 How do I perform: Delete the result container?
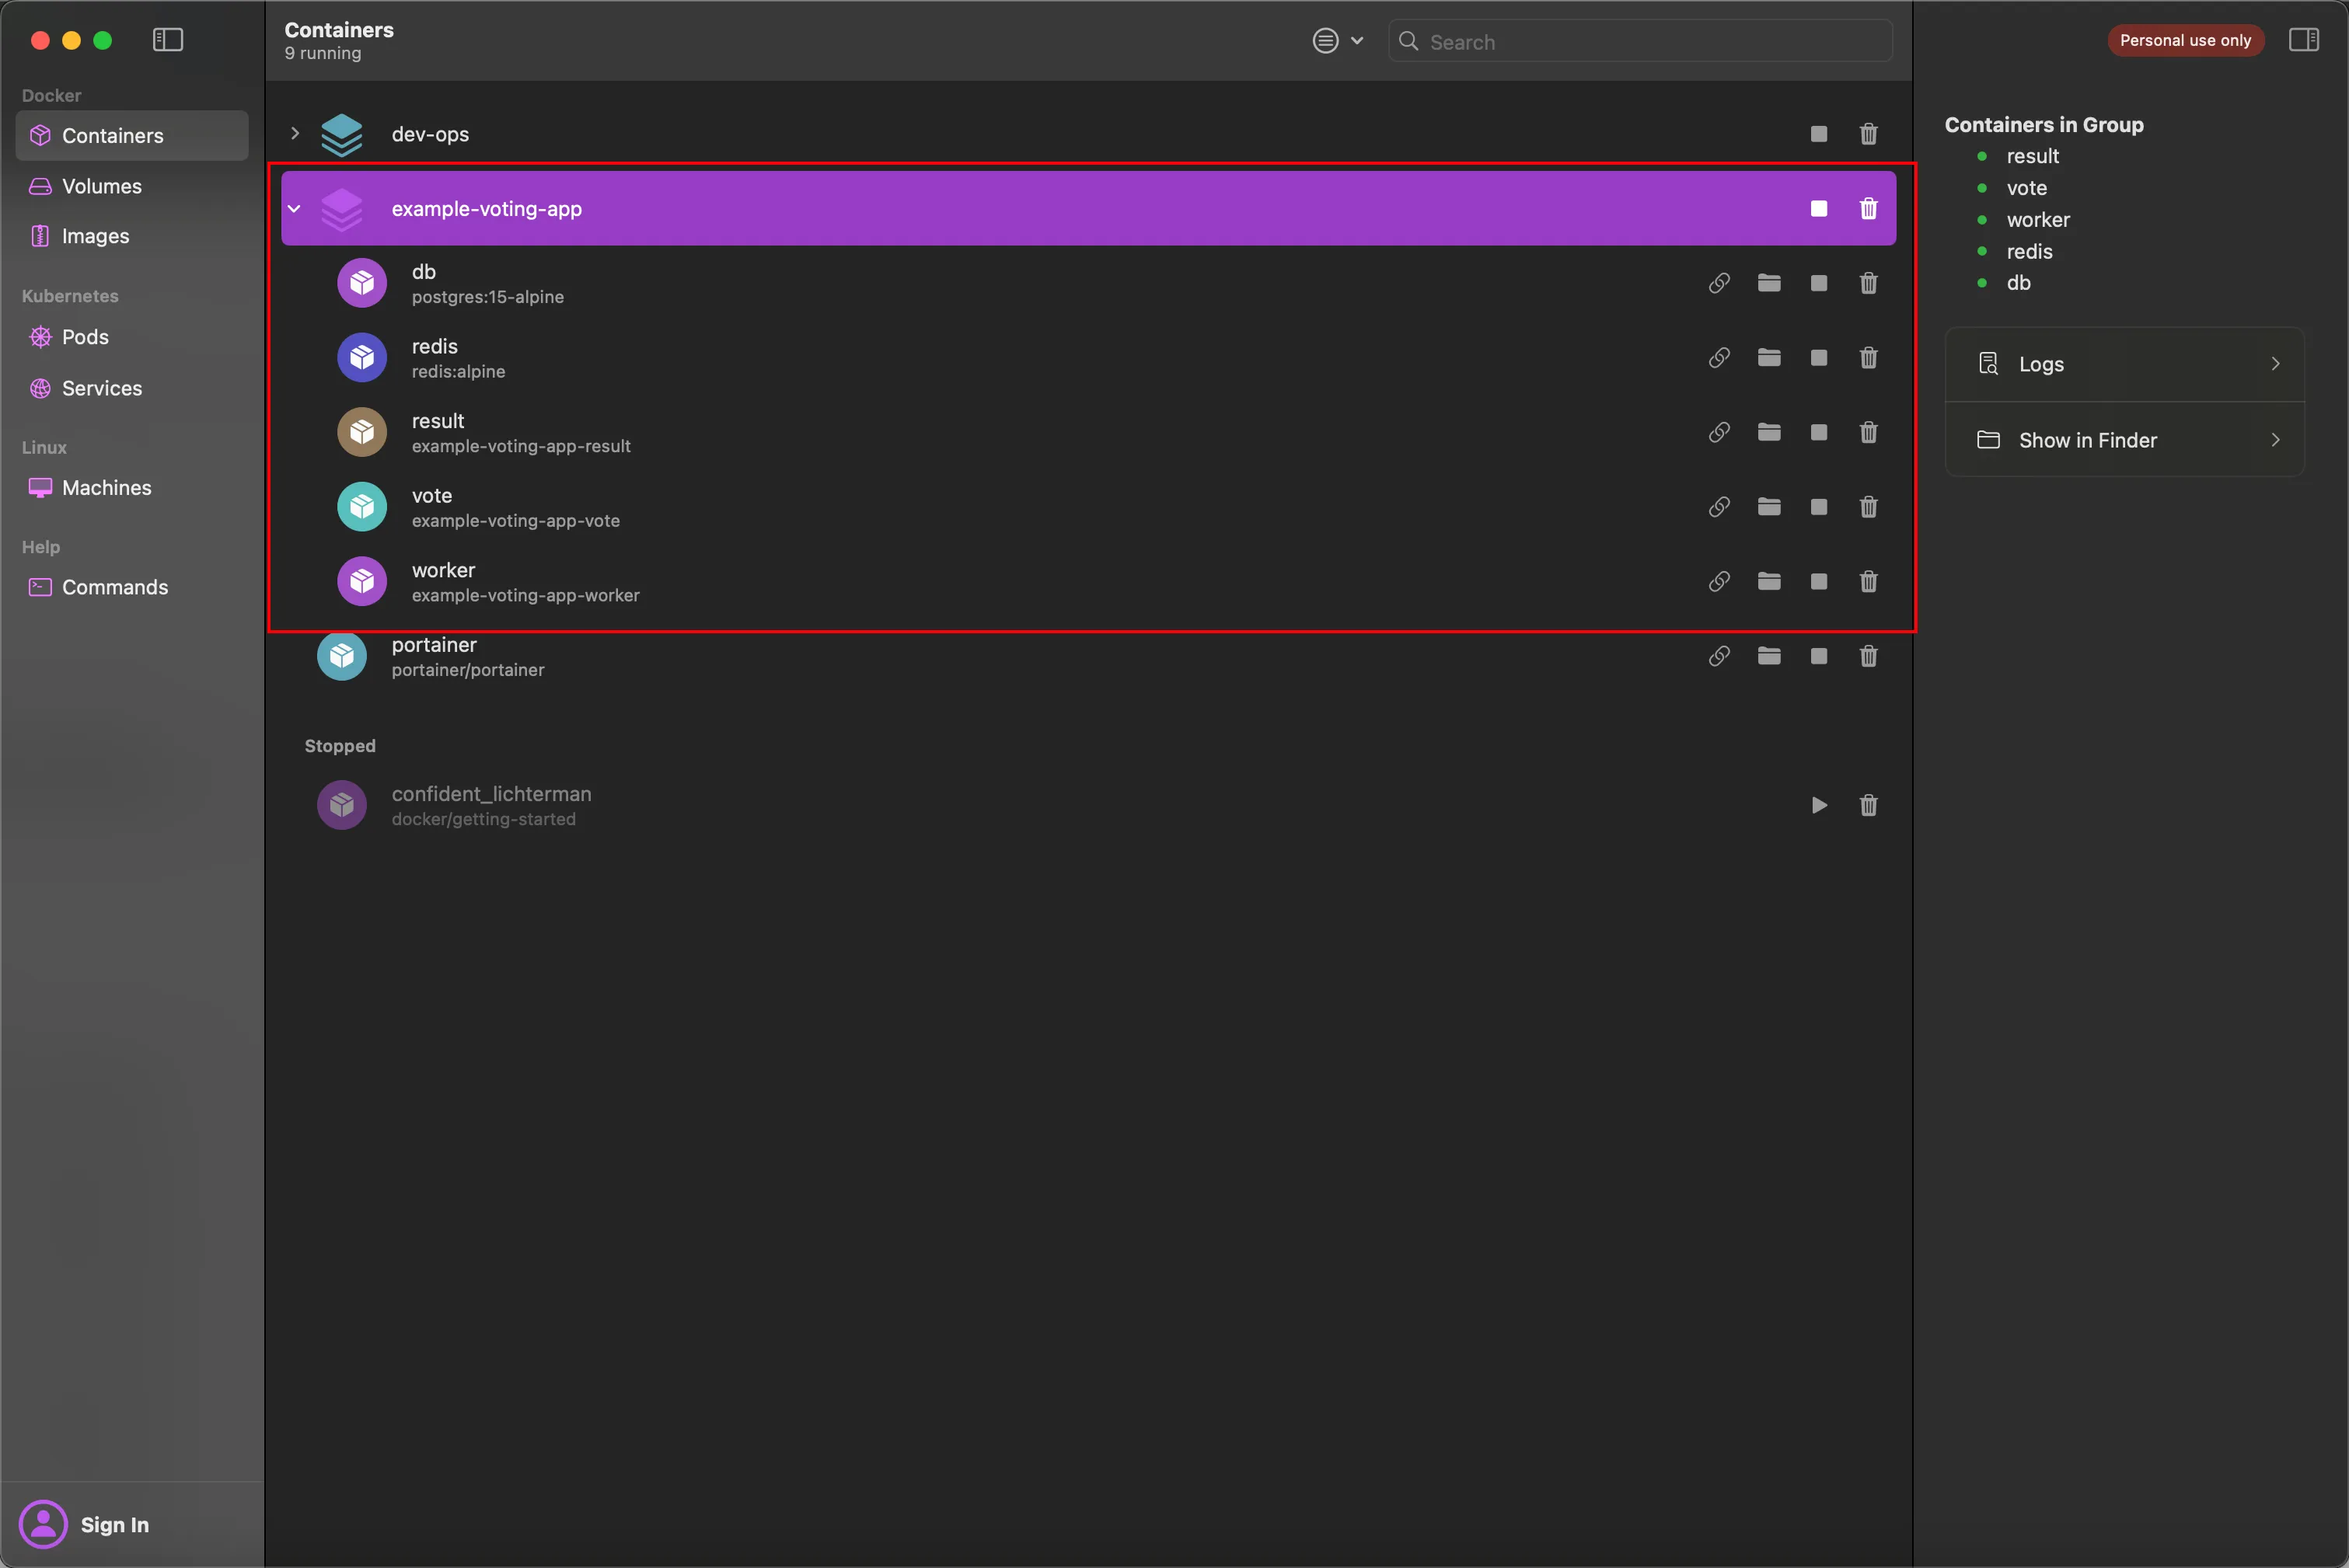[x=1868, y=432]
